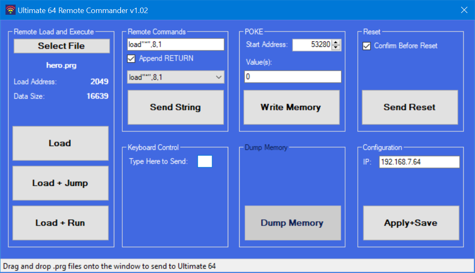Screen dimensions: 475x273
Task: Toggle the Append RETURN checkbox
Action: (x=131, y=59)
